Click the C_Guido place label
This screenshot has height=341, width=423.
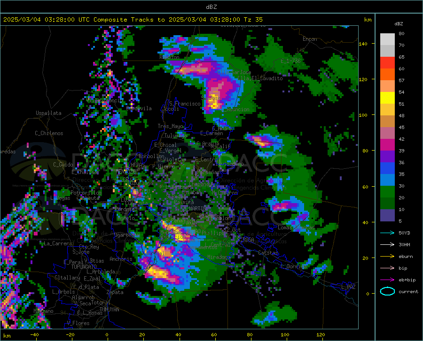pyautogui.click(x=63, y=165)
